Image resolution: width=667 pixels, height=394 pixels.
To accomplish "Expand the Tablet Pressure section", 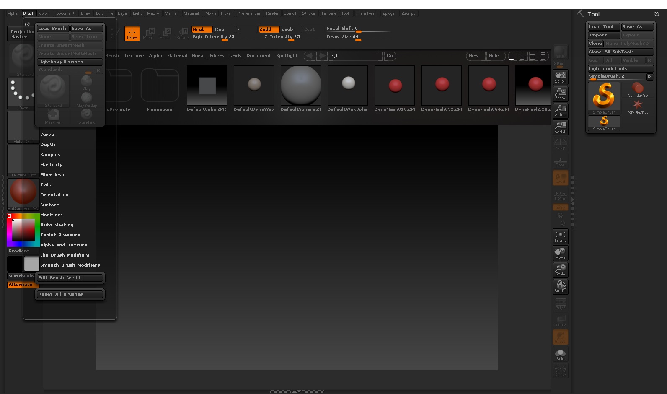I will 60,235.
